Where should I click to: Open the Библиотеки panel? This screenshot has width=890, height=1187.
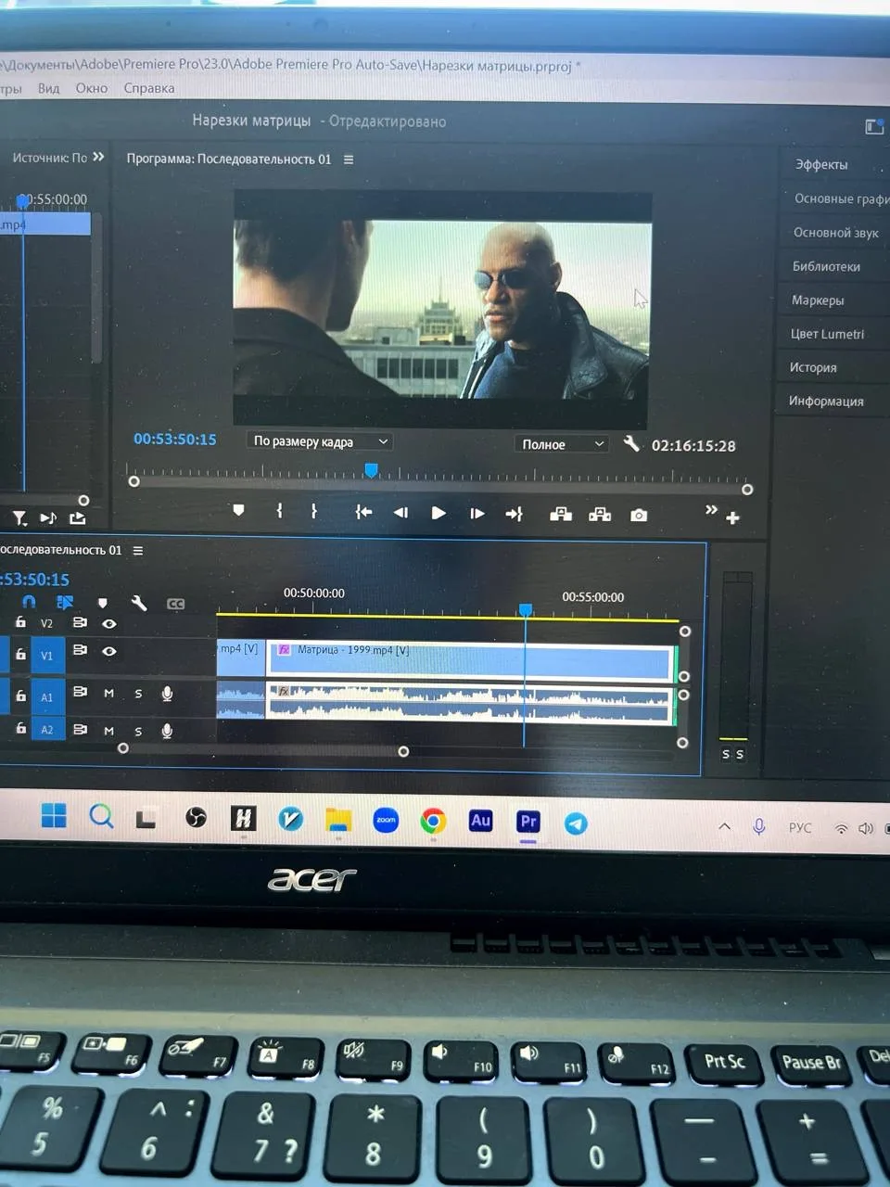826,266
